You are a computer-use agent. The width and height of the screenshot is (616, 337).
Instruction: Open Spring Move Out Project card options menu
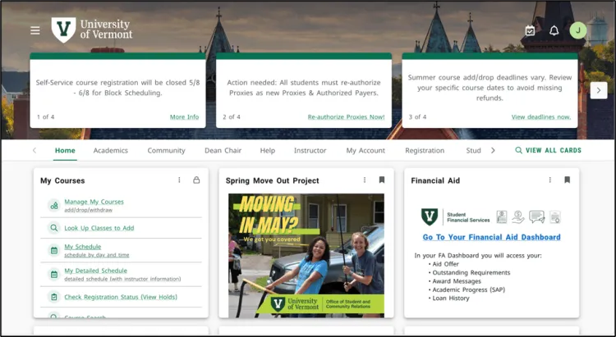365,180
